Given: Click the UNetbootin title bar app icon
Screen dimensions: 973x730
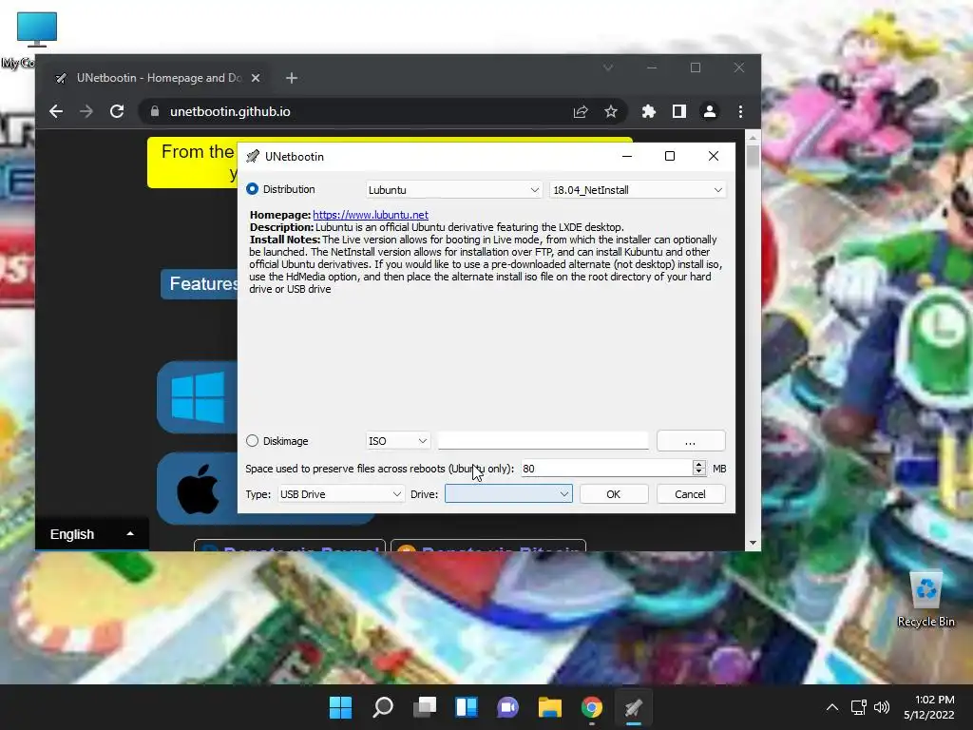Looking at the screenshot, I should coord(253,157).
